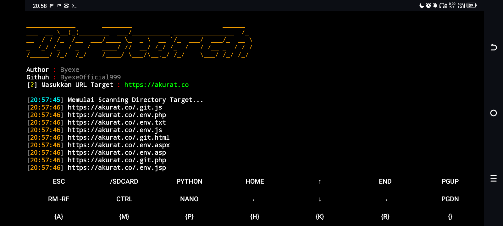Tap the RM -RF shortcut key
This screenshot has width=503, height=226.
point(59,199)
